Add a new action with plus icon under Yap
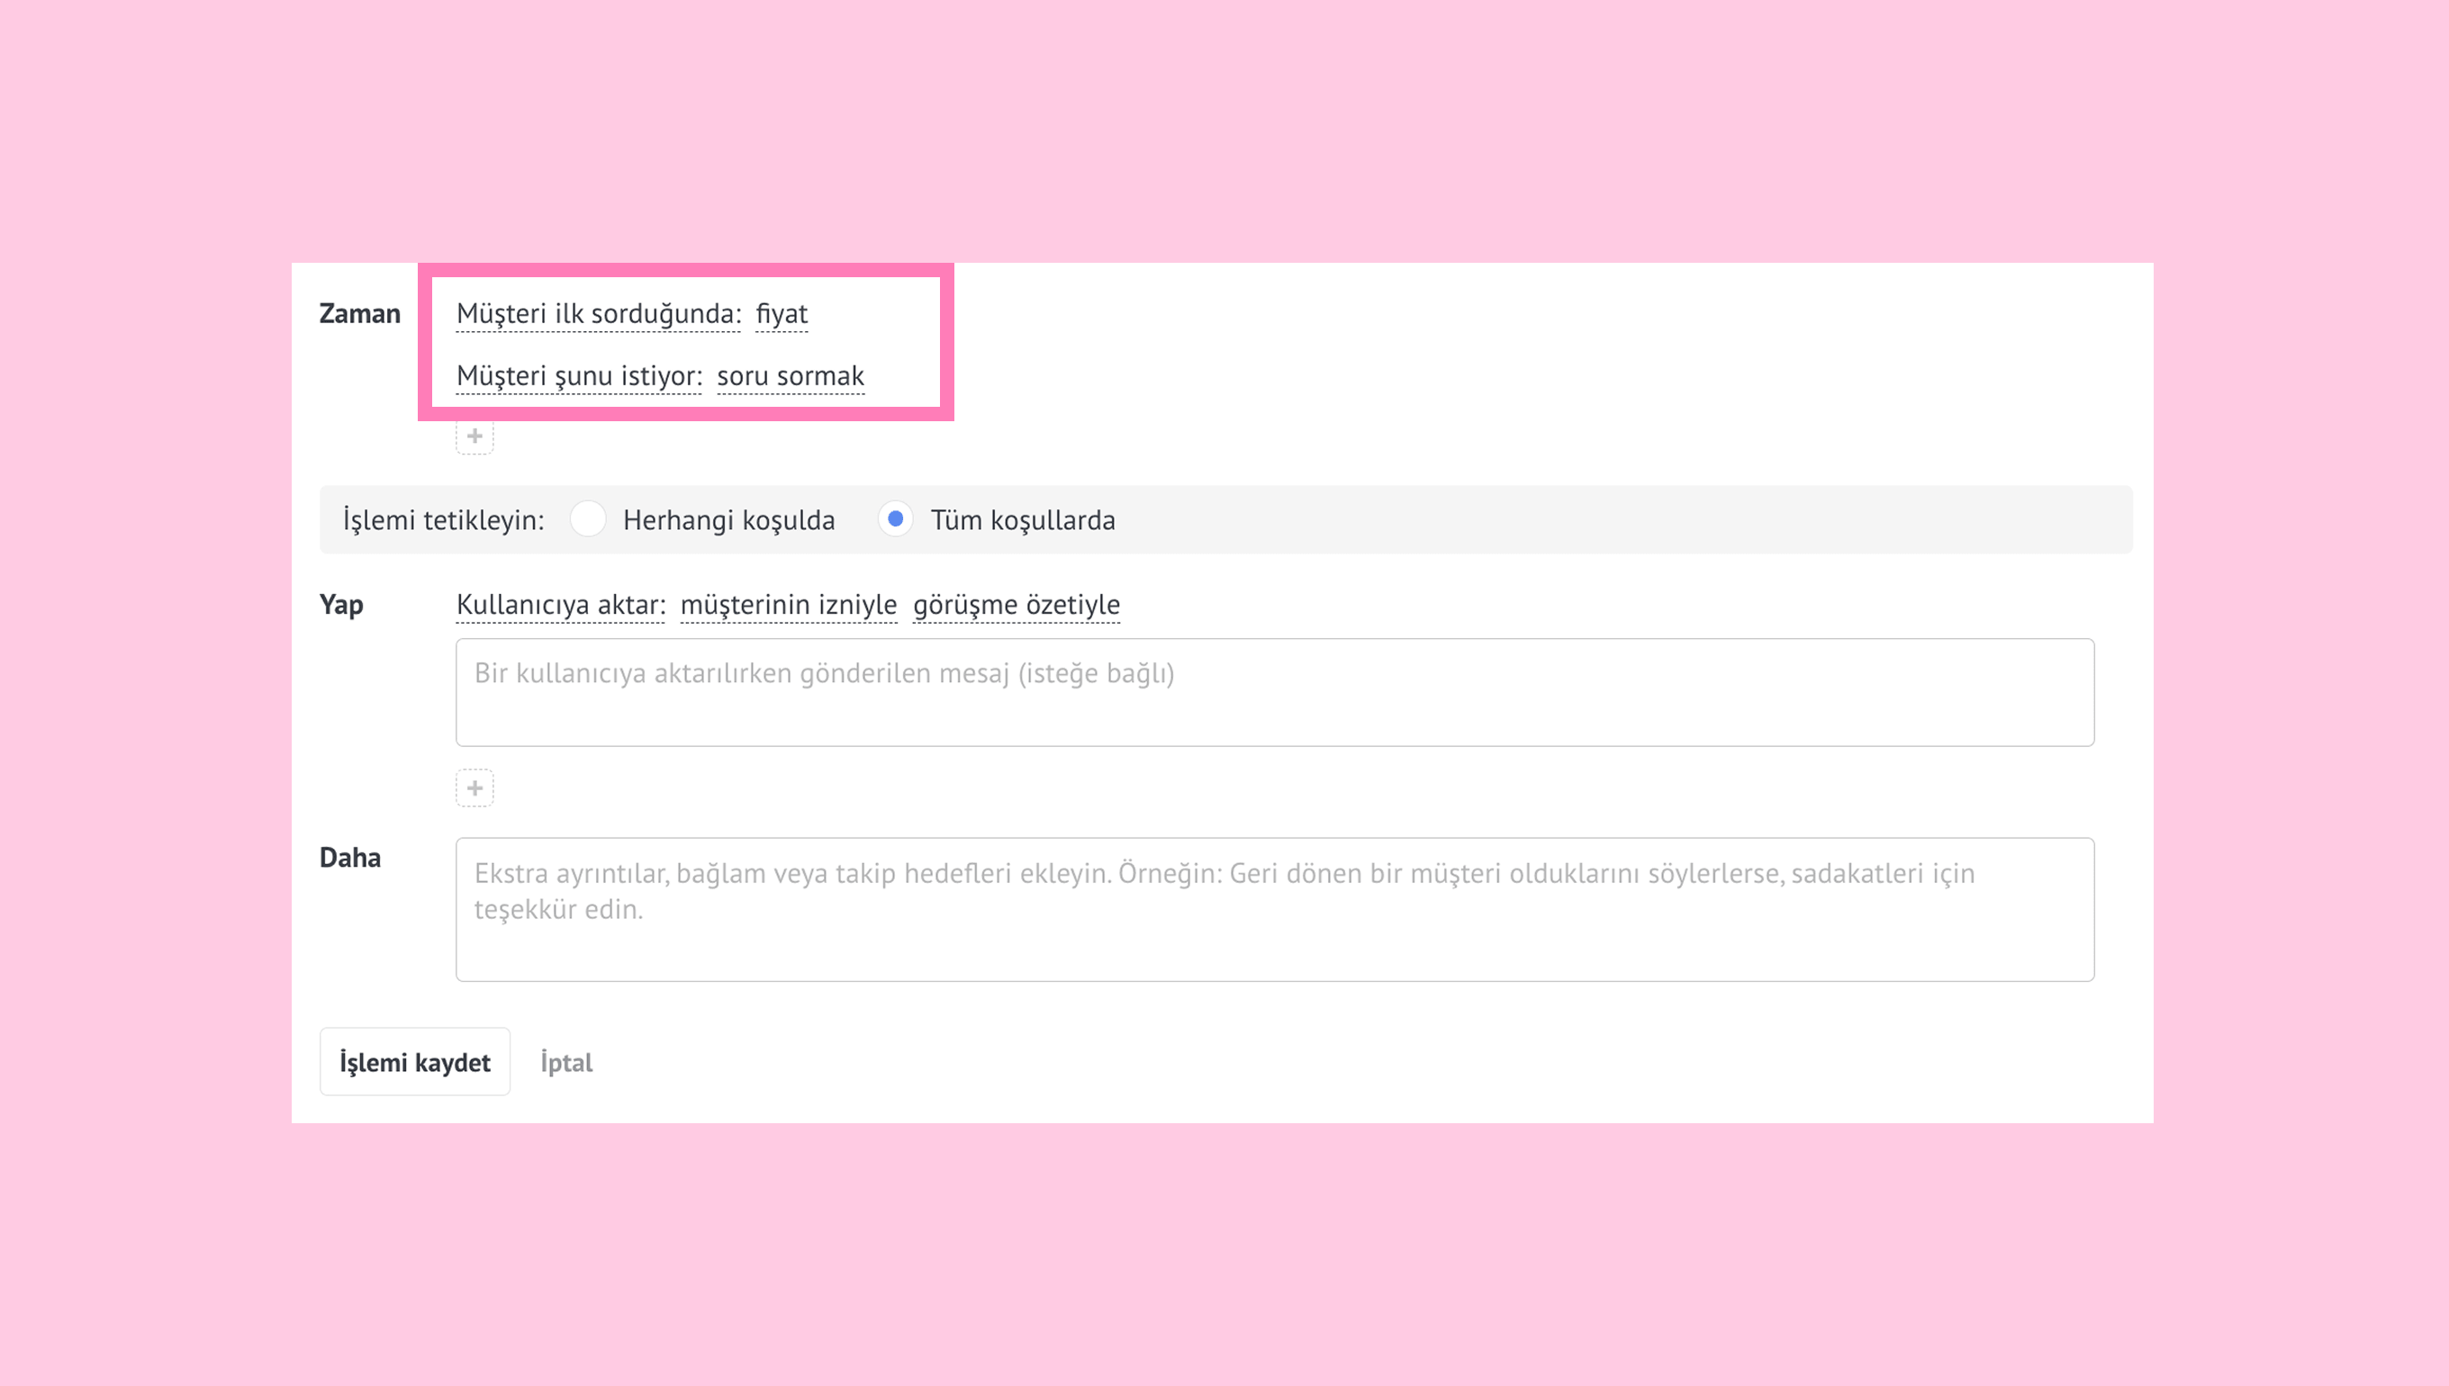The height and width of the screenshot is (1386, 2449). (474, 788)
